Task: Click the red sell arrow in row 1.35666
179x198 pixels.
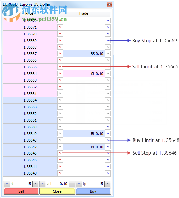Action: 60,60
